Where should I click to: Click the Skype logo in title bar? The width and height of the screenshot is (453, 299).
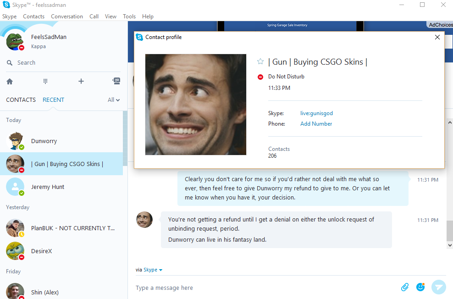pyautogui.click(x=6, y=5)
